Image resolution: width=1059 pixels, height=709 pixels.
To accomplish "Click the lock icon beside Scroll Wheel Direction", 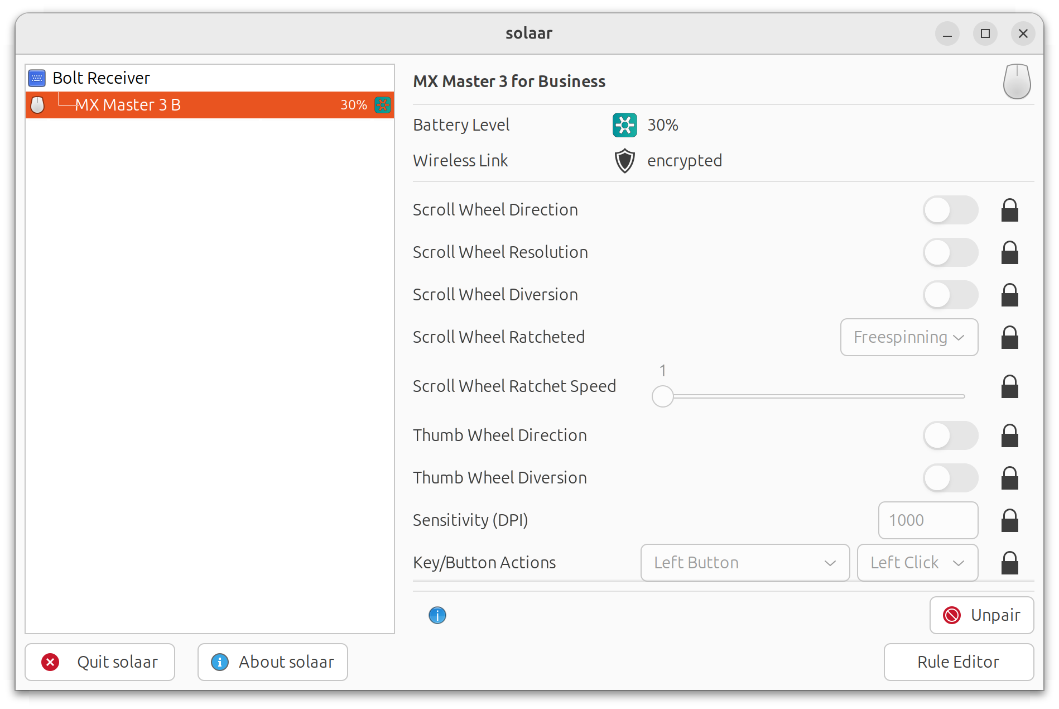I will [x=1009, y=210].
